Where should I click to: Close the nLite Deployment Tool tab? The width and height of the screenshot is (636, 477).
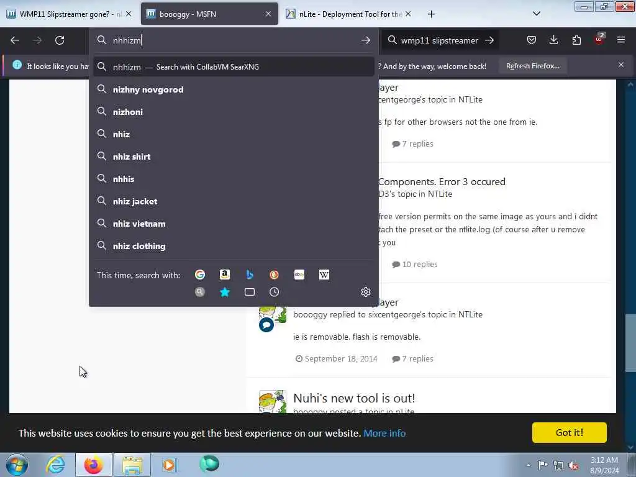coord(408,14)
